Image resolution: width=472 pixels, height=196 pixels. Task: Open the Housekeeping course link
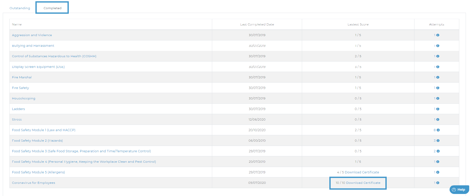[x=24, y=98]
